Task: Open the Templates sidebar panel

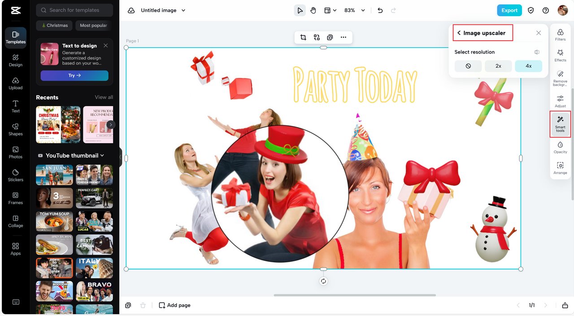Action: 16,38
